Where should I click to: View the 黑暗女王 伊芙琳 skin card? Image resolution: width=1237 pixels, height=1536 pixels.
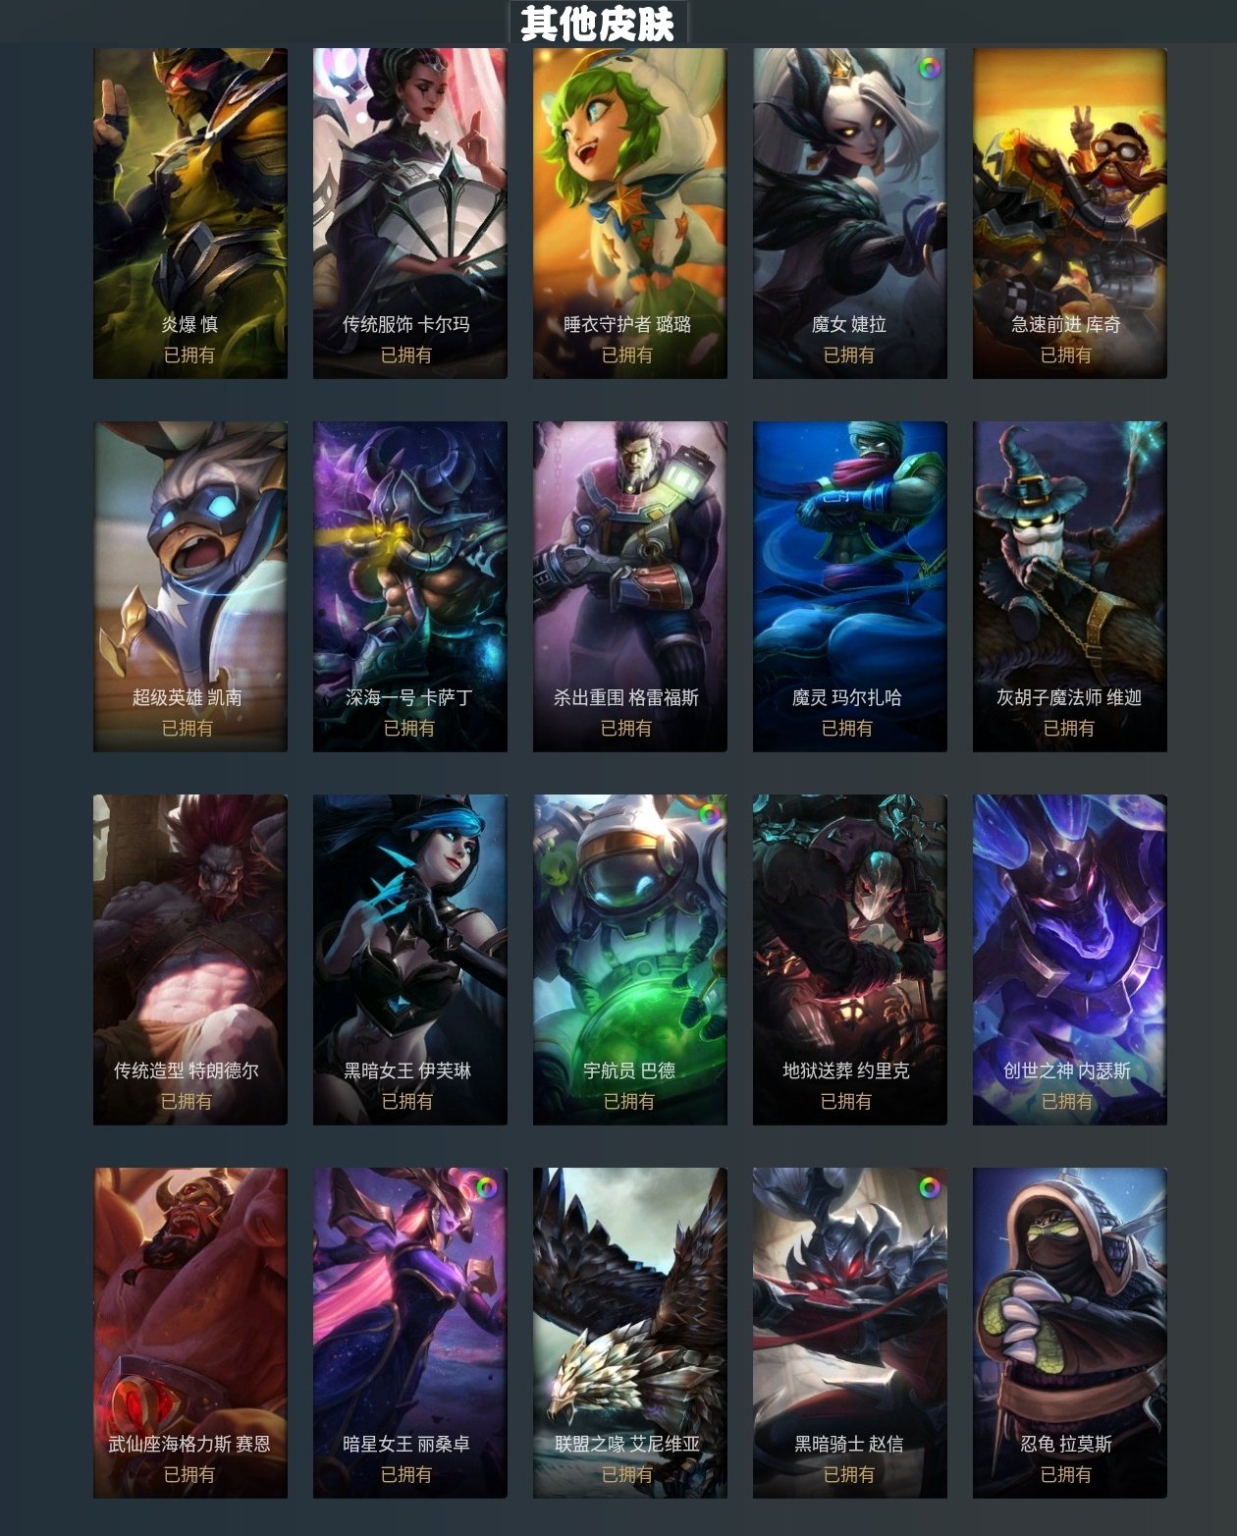point(410,960)
